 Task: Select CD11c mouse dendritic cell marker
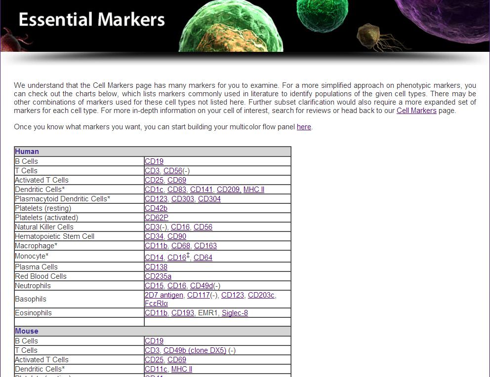tap(156, 369)
